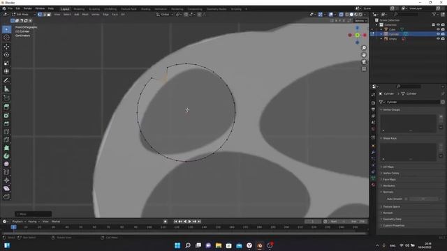Switch to rendered viewport shading
Image resolution: width=447 pixels, height=251 pixels.
(x=360, y=14)
